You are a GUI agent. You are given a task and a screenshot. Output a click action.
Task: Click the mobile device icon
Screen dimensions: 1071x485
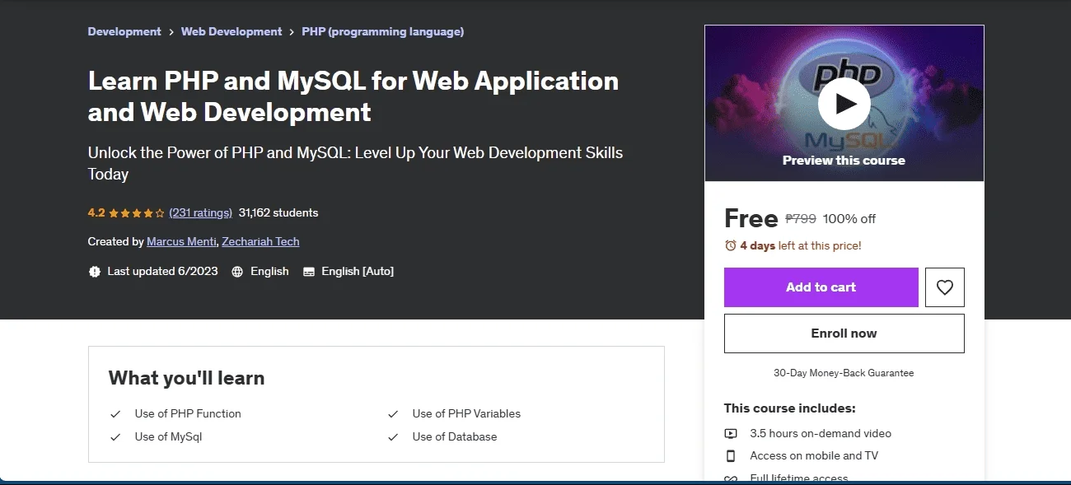(730, 455)
